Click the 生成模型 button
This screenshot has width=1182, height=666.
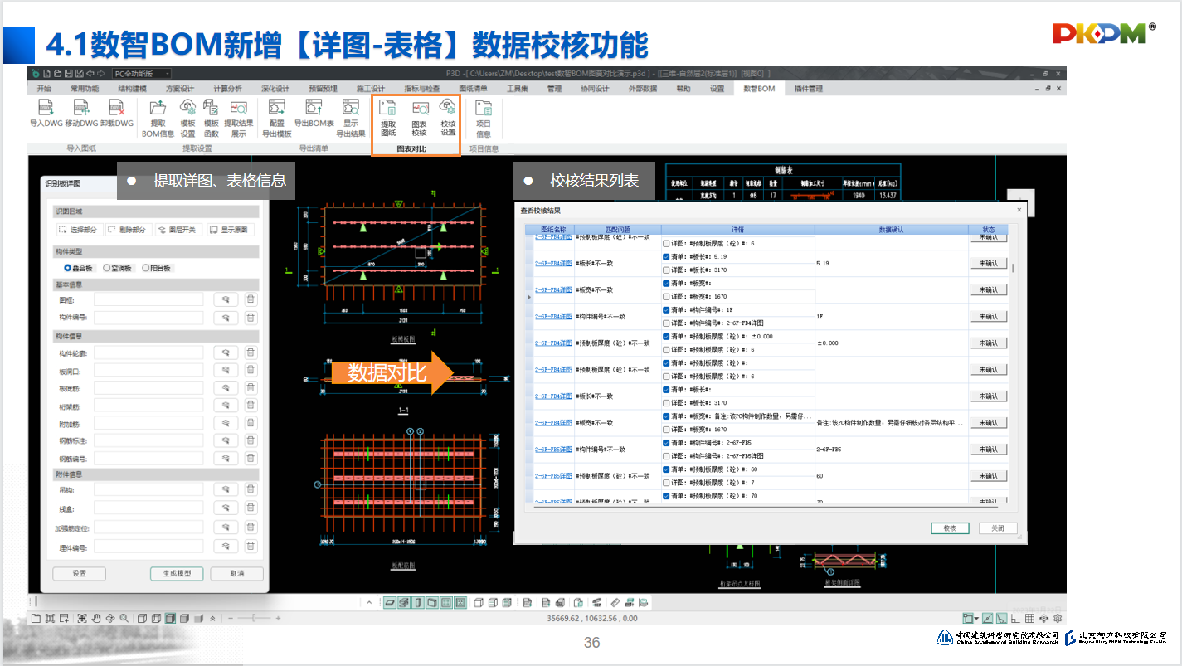pyautogui.click(x=177, y=574)
